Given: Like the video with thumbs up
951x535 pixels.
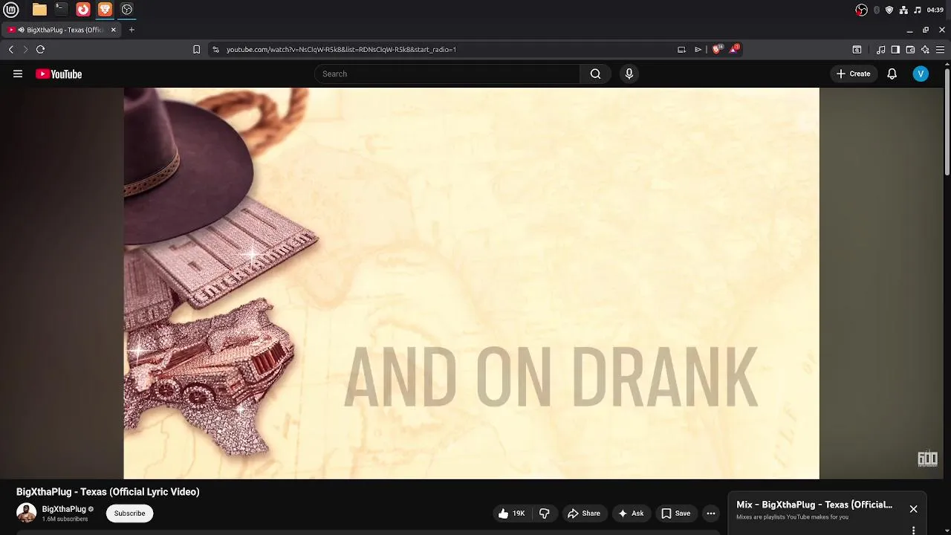Looking at the screenshot, I should tap(512, 513).
